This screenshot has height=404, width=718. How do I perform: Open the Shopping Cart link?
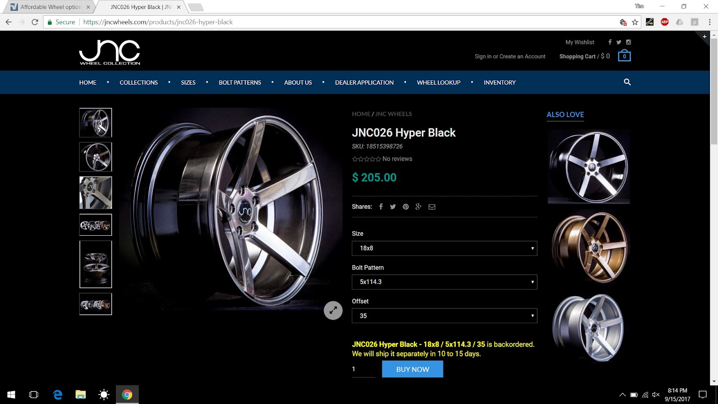[x=578, y=57]
